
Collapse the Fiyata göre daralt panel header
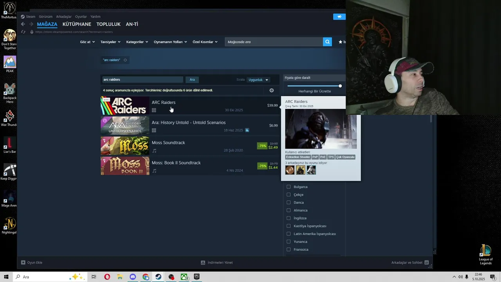coord(314,78)
